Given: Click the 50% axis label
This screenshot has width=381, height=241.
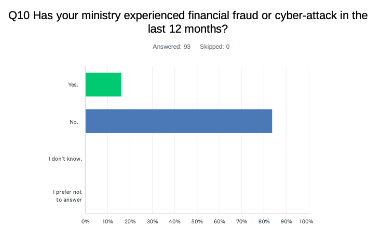Looking at the screenshot, I should point(197,222).
